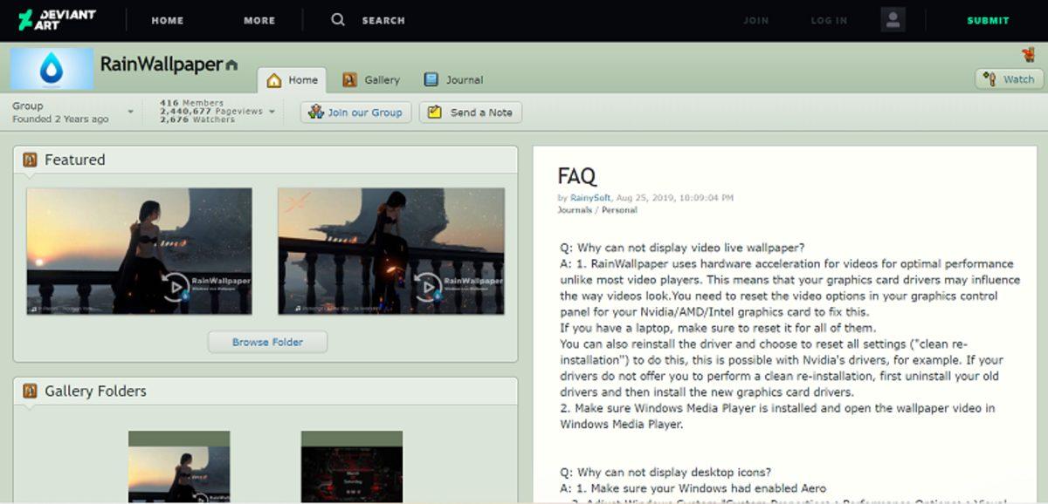Open the first featured wallpaper thumbnail
This screenshot has height=504, width=1048.
click(139, 251)
